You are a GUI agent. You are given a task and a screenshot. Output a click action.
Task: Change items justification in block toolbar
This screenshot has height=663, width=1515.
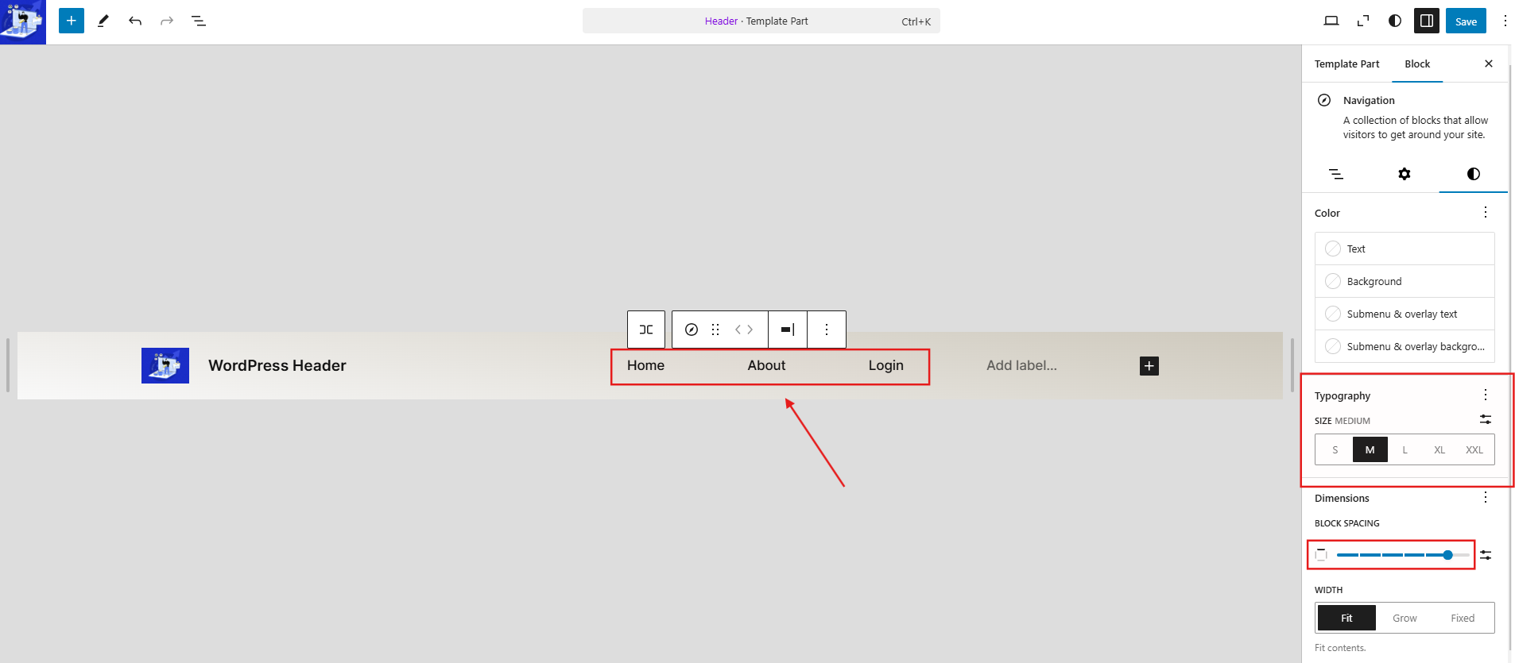coord(788,330)
